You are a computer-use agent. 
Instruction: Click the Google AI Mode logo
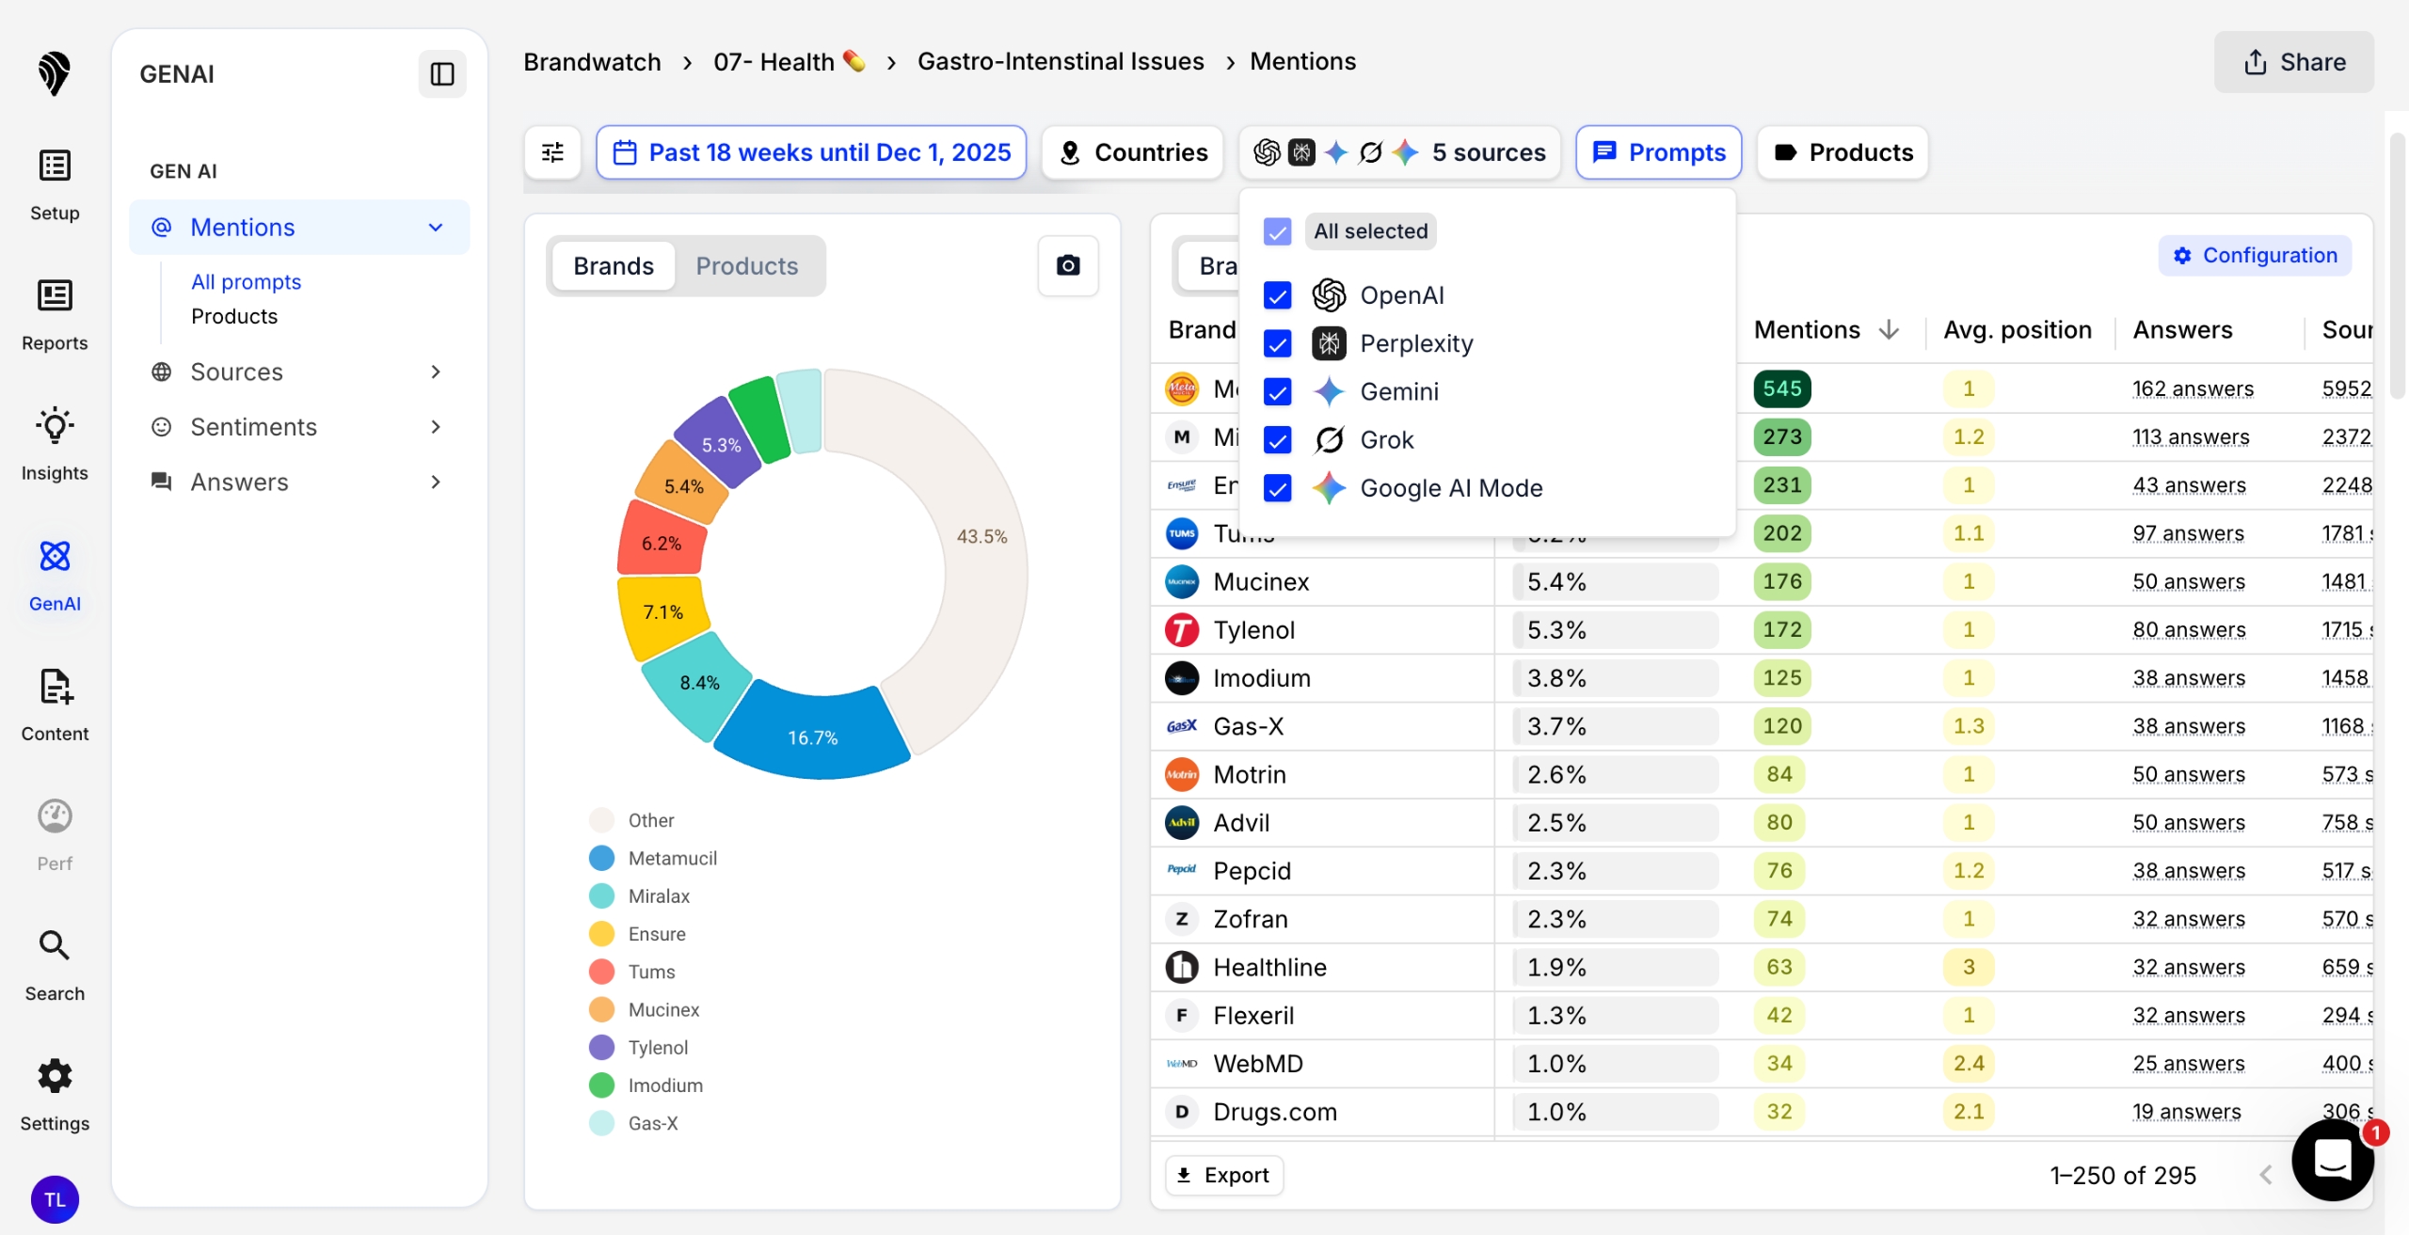pos(1329,487)
